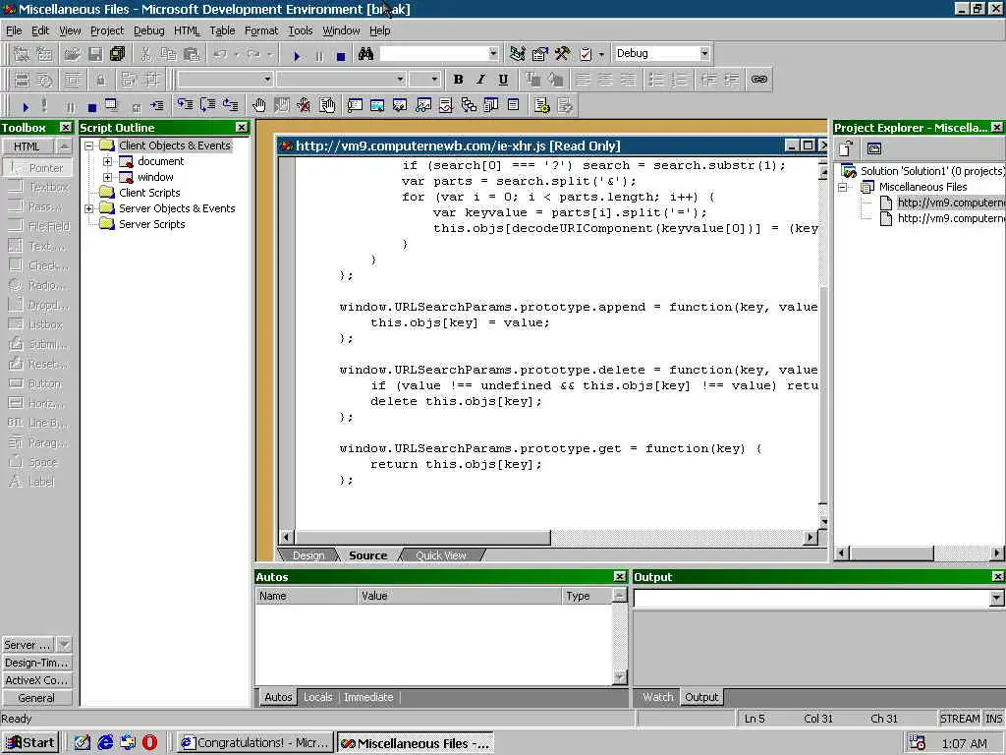Image resolution: width=1006 pixels, height=755 pixels.
Task: Click the Save icon in the toolbar
Action: (x=95, y=54)
